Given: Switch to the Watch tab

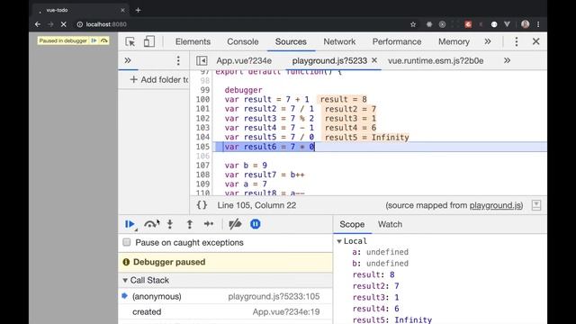Looking at the screenshot, I should pos(390,224).
